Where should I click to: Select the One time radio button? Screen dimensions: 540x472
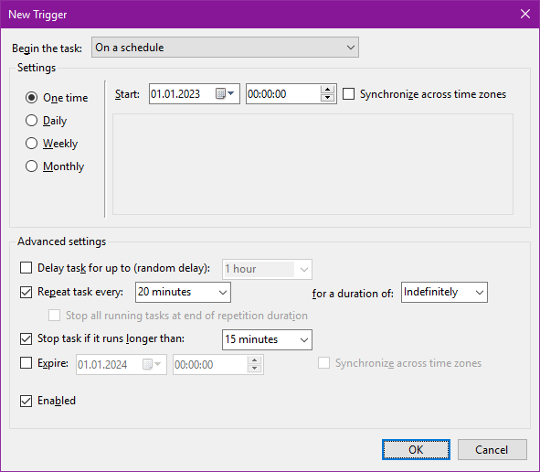[31, 98]
